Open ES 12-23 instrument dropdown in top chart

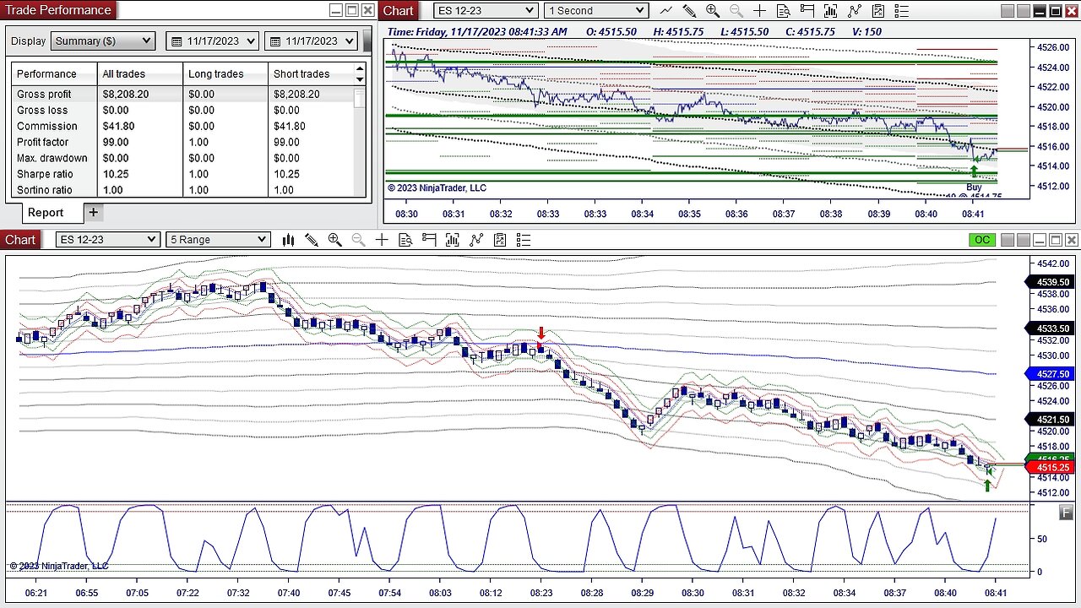(486, 11)
